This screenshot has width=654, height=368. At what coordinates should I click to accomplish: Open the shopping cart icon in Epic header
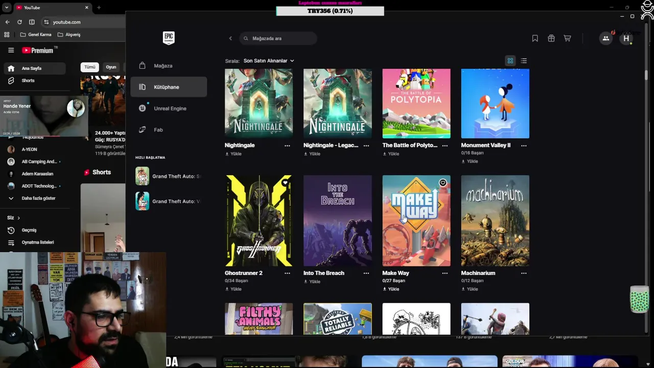[x=567, y=38]
